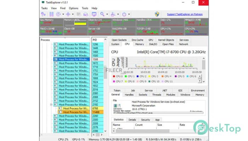Click the Process column header
The width and height of the screenshot is (248, 141).
[65, 40]
